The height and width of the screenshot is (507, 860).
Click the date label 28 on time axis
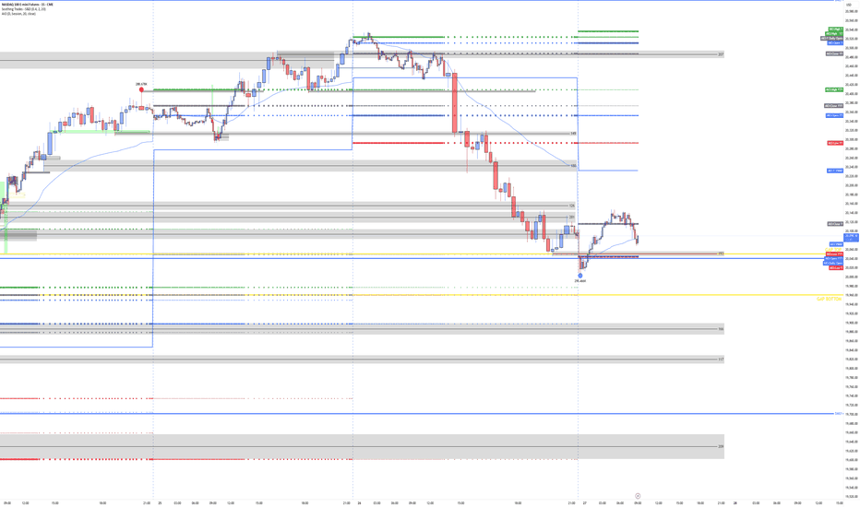(x=735, y=502)
